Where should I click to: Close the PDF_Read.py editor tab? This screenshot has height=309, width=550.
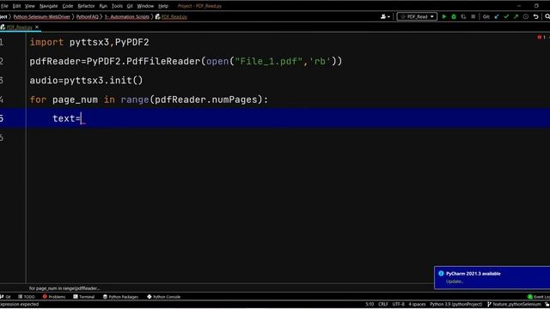tap(37, 27)
